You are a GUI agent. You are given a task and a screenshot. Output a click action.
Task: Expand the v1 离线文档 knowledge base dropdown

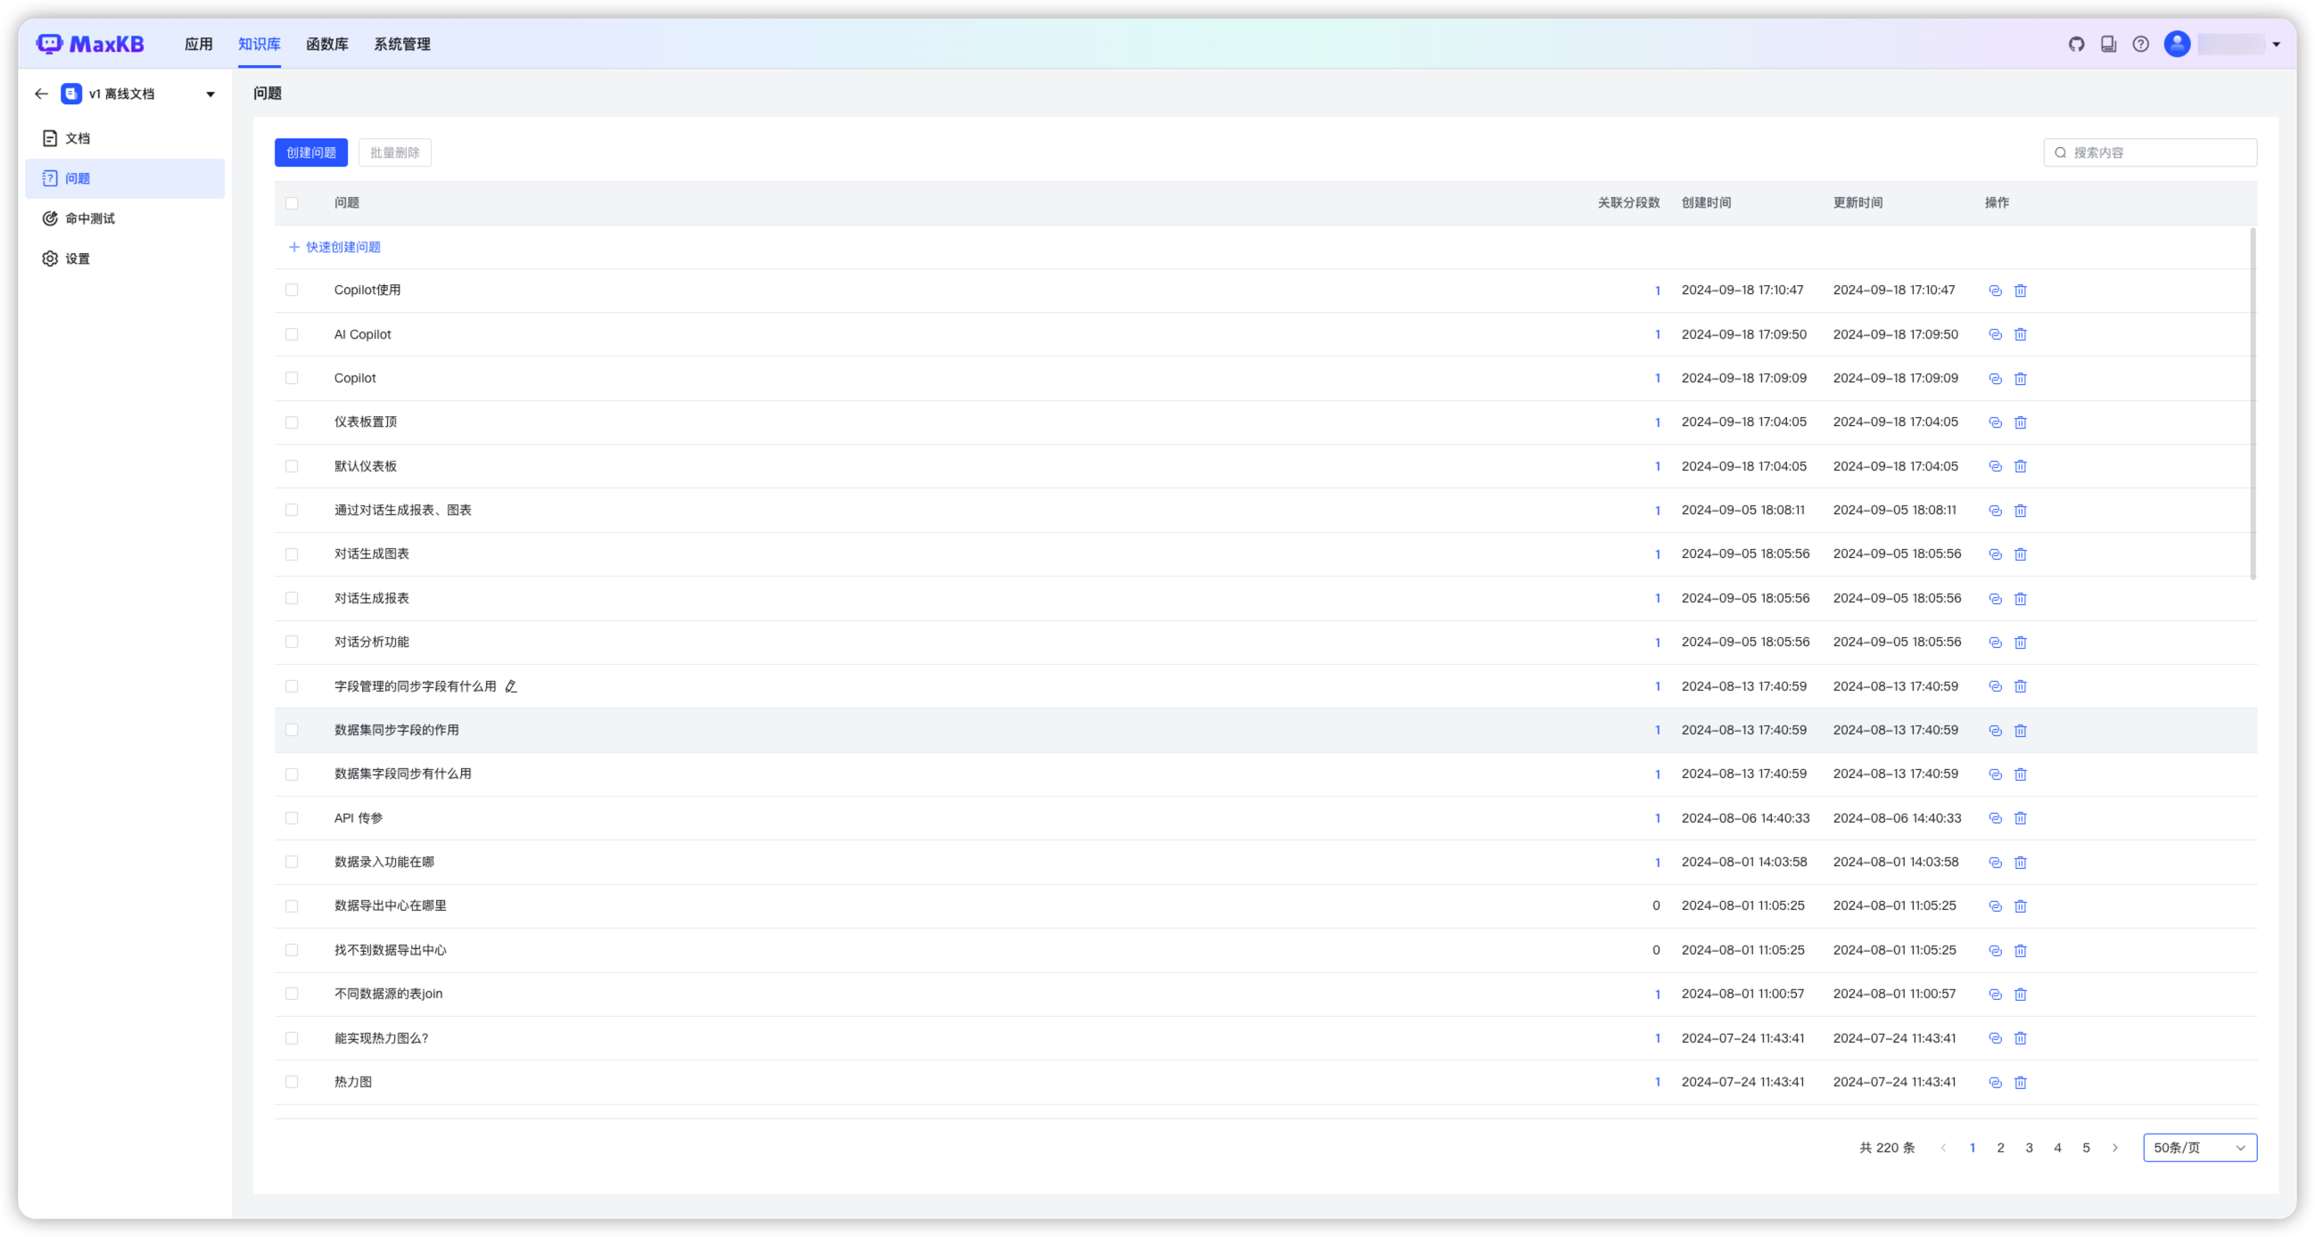click(210, 94)
